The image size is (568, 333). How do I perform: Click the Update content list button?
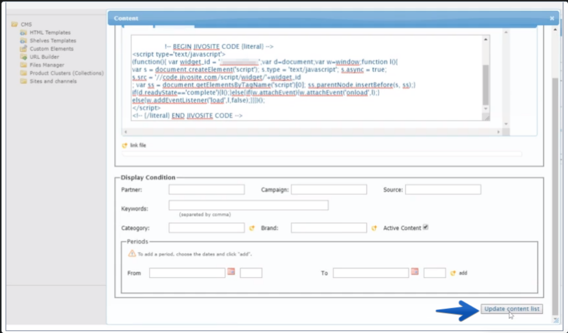512,309
